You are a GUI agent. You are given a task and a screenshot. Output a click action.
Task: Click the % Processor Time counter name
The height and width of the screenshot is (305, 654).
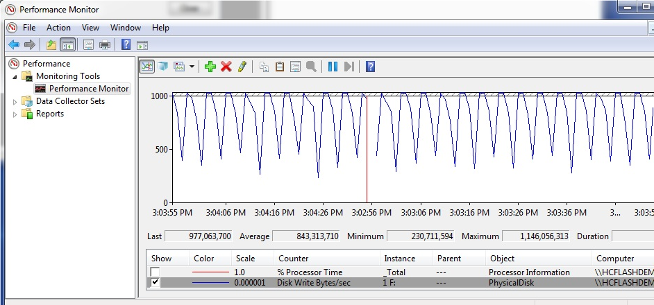point(310,272)
